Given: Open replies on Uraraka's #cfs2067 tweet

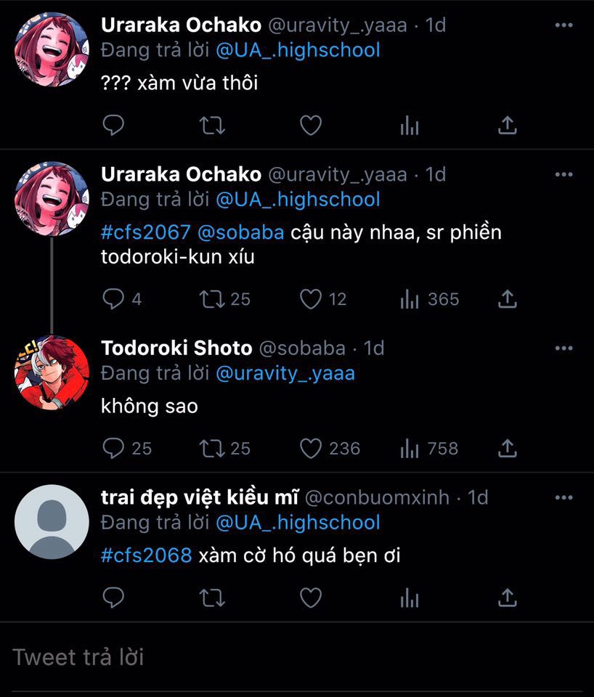Looking at the screenshot, I should (114, 299).
